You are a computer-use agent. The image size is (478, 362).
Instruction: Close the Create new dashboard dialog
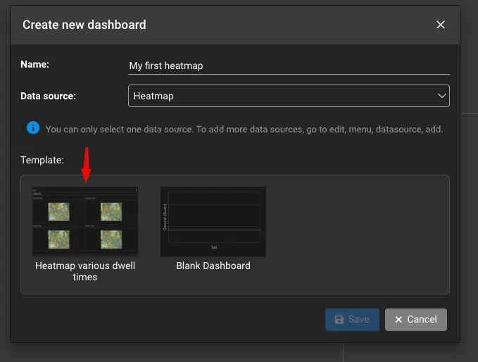(x=441, y=25)
